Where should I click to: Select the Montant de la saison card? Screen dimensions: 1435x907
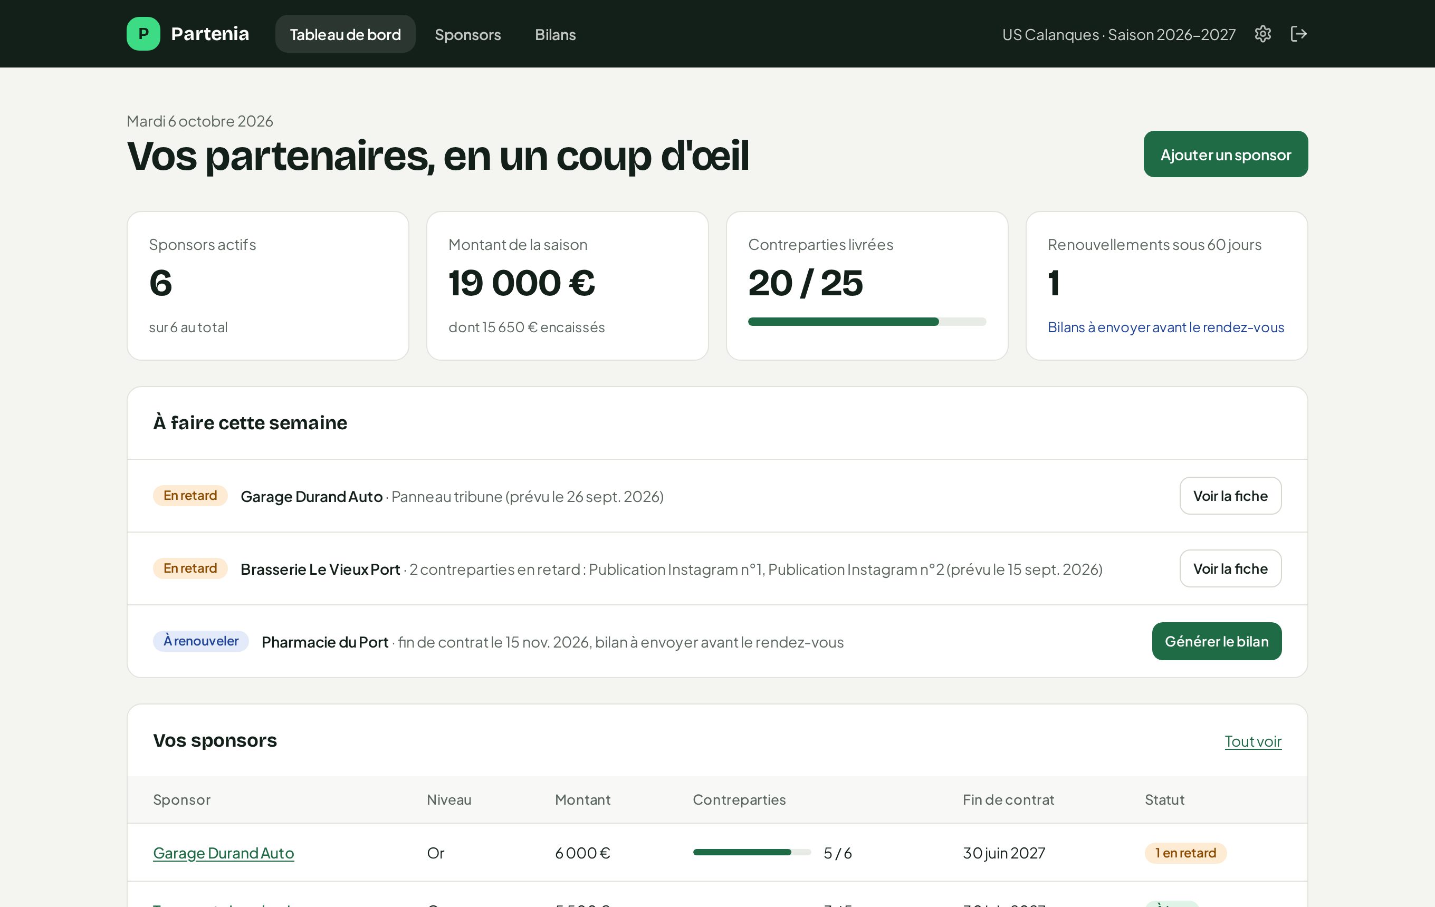567,286
